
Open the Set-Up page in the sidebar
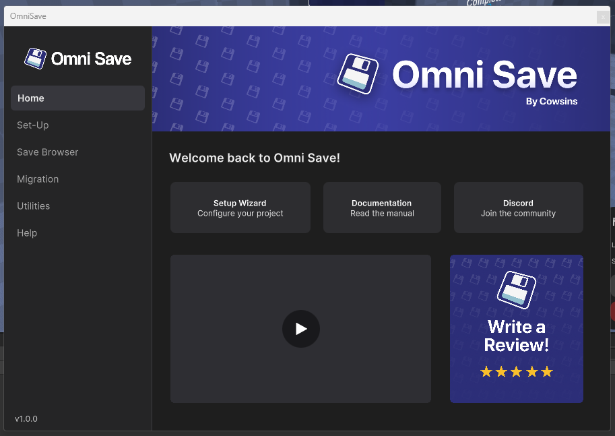(33, 125)
